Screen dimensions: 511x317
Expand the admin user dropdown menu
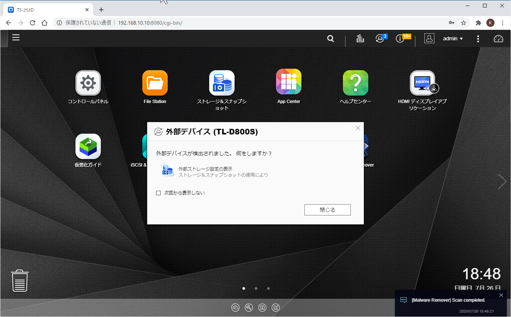(x=452, y=38)
